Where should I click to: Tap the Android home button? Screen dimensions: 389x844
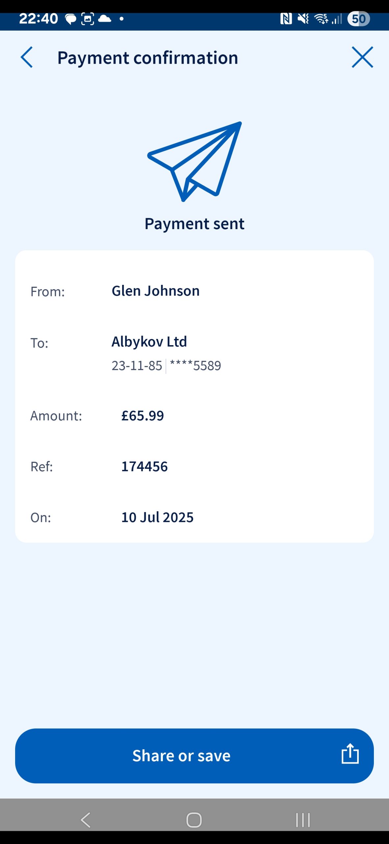tap(194, 820)
